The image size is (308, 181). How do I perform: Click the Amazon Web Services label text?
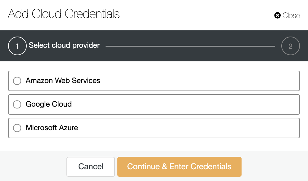pos(63,81)
